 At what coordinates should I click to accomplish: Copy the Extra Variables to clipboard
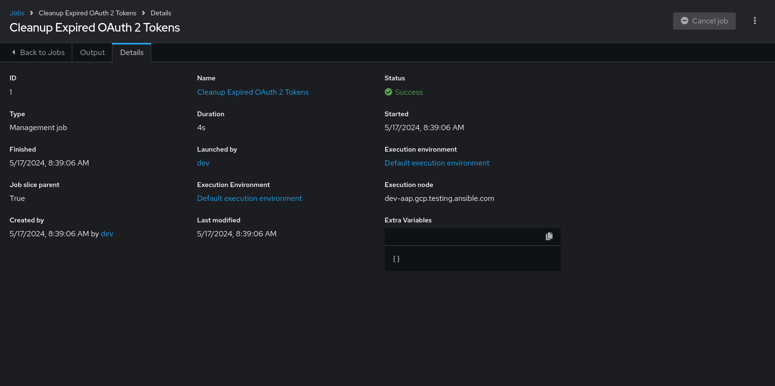tap(549, 236)
